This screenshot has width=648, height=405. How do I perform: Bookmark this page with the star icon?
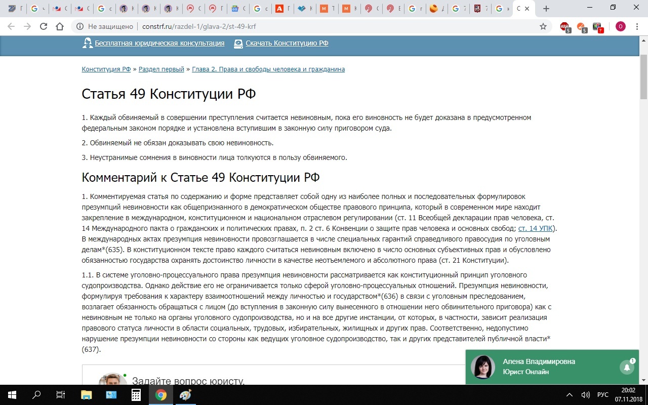(x=543, y=26)
